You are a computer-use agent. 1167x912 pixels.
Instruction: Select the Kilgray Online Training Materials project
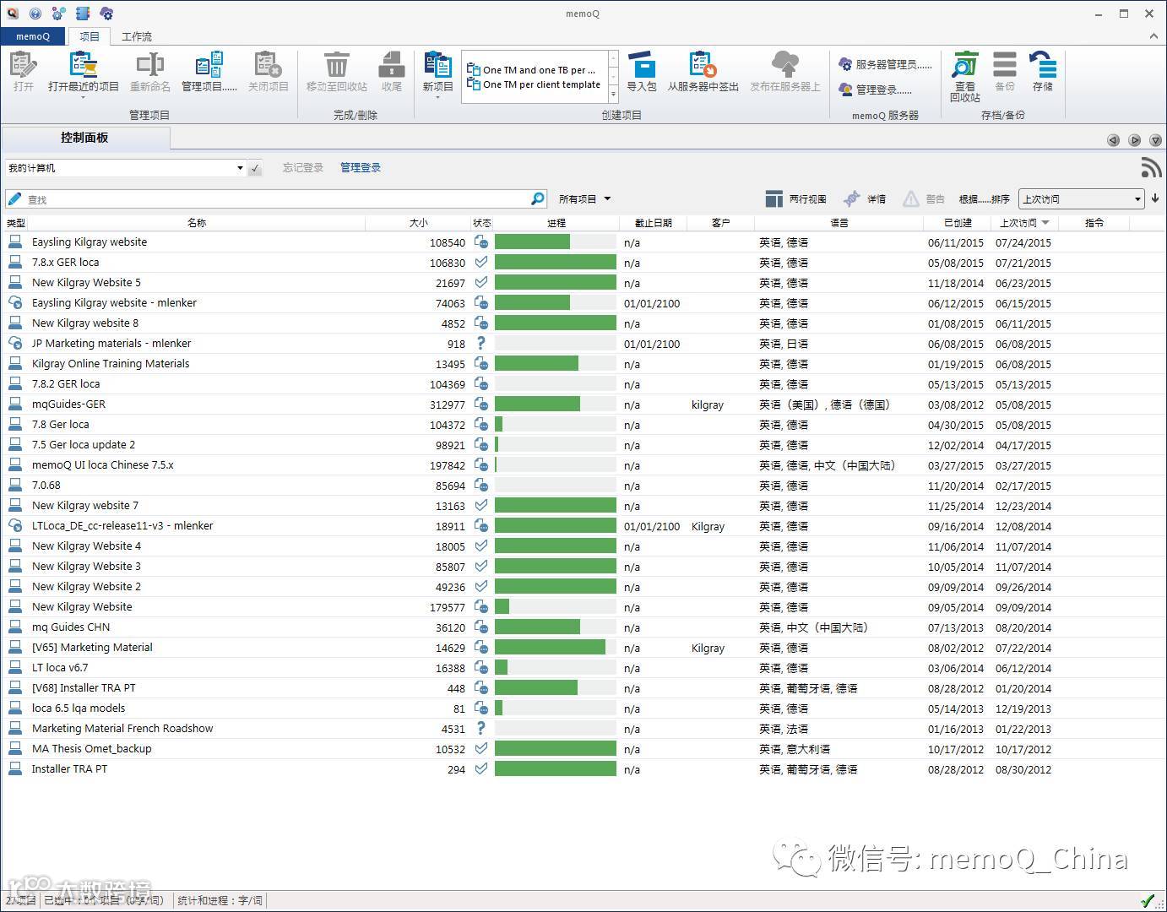[x=111, y=364]
